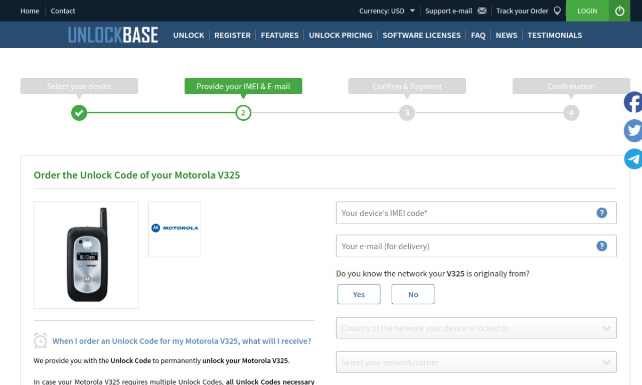
Task: Click the step 4 circle indicator
Action: click(x=571, y=113)
